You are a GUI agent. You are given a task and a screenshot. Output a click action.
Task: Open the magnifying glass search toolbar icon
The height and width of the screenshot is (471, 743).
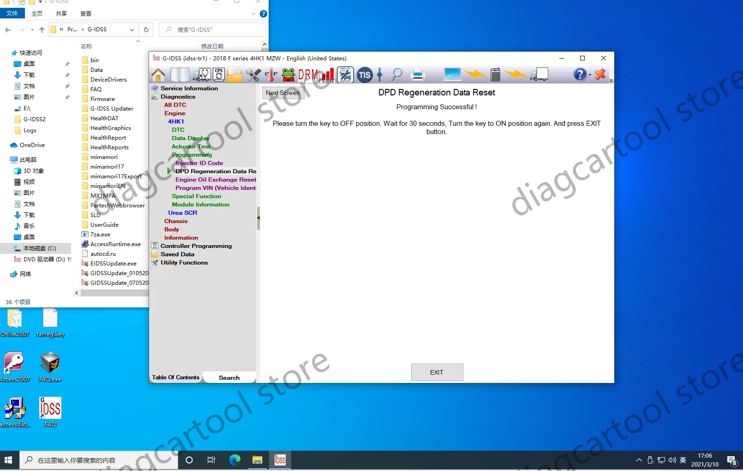click(396, 75)
